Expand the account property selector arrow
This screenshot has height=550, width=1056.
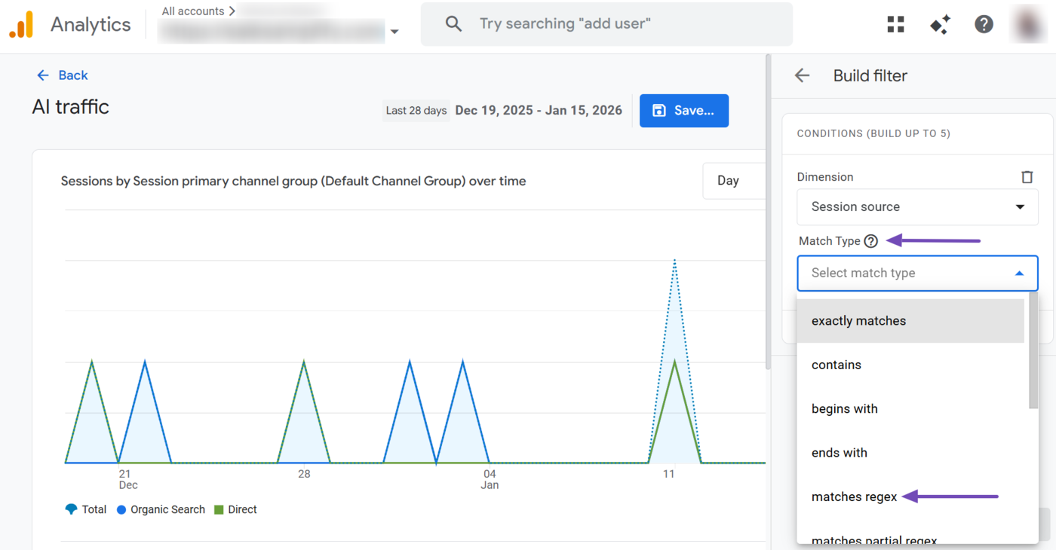click(x=394, y=32)
